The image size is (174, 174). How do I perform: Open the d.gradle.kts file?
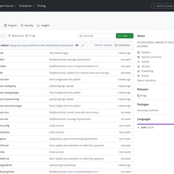(6, 165)
